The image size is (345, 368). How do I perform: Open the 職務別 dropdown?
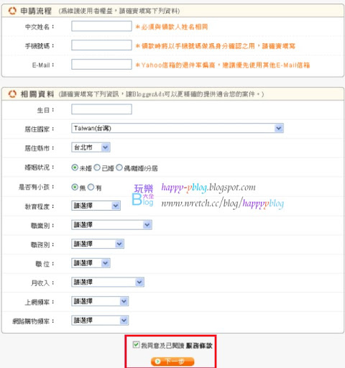point(98,244)
